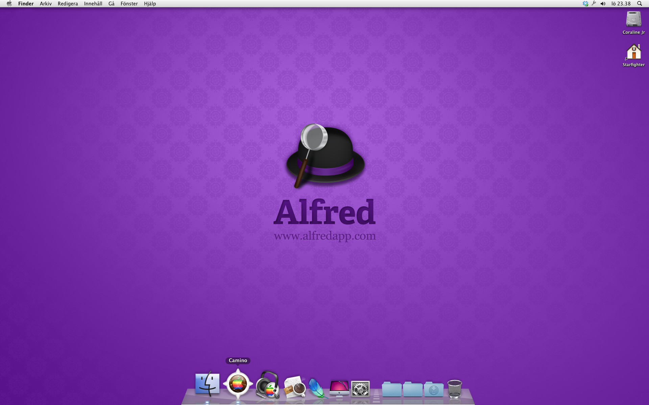Open the second blue folder stack in Dock
The width and height of the screenshot is (649, 405).
(x=413, y=389)
